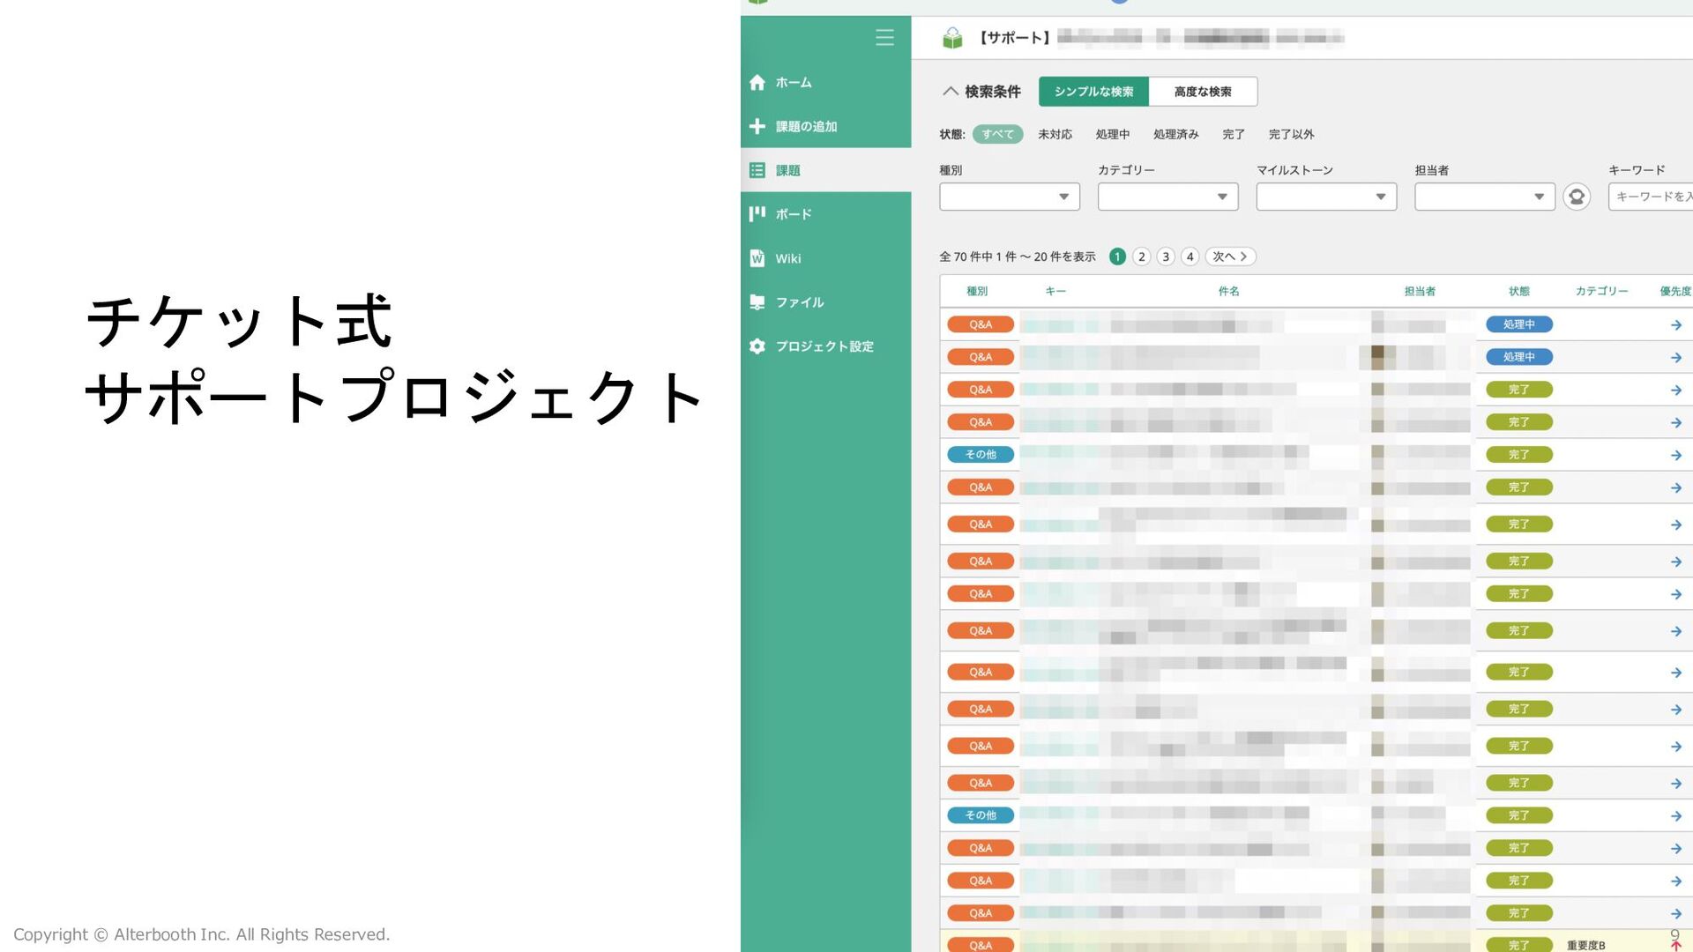Collapse the 検索条件 section chevron
The height and width of the screenshot is (952, 1693).
coord(950,91)
